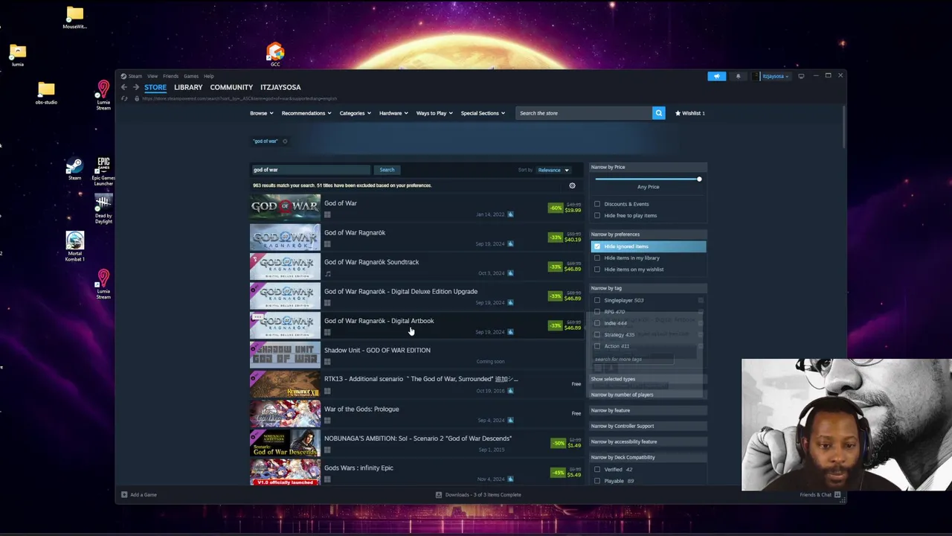
Task: Select the GCC desktop icon
Action: (275, 54)
